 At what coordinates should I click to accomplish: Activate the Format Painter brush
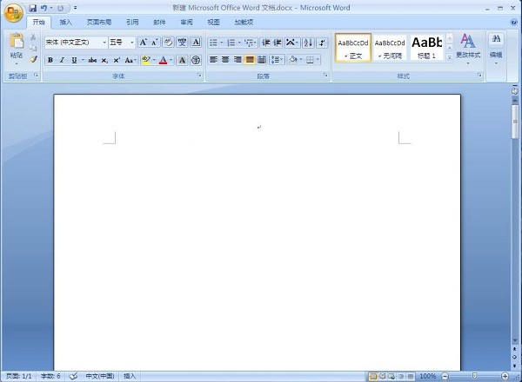tap(33, 59)
